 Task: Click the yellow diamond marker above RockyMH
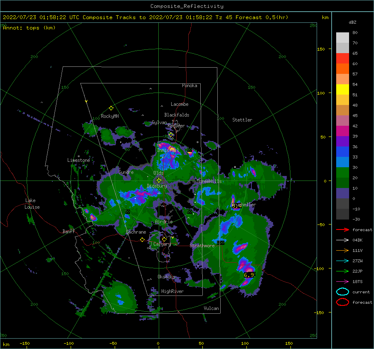(111, 108)
